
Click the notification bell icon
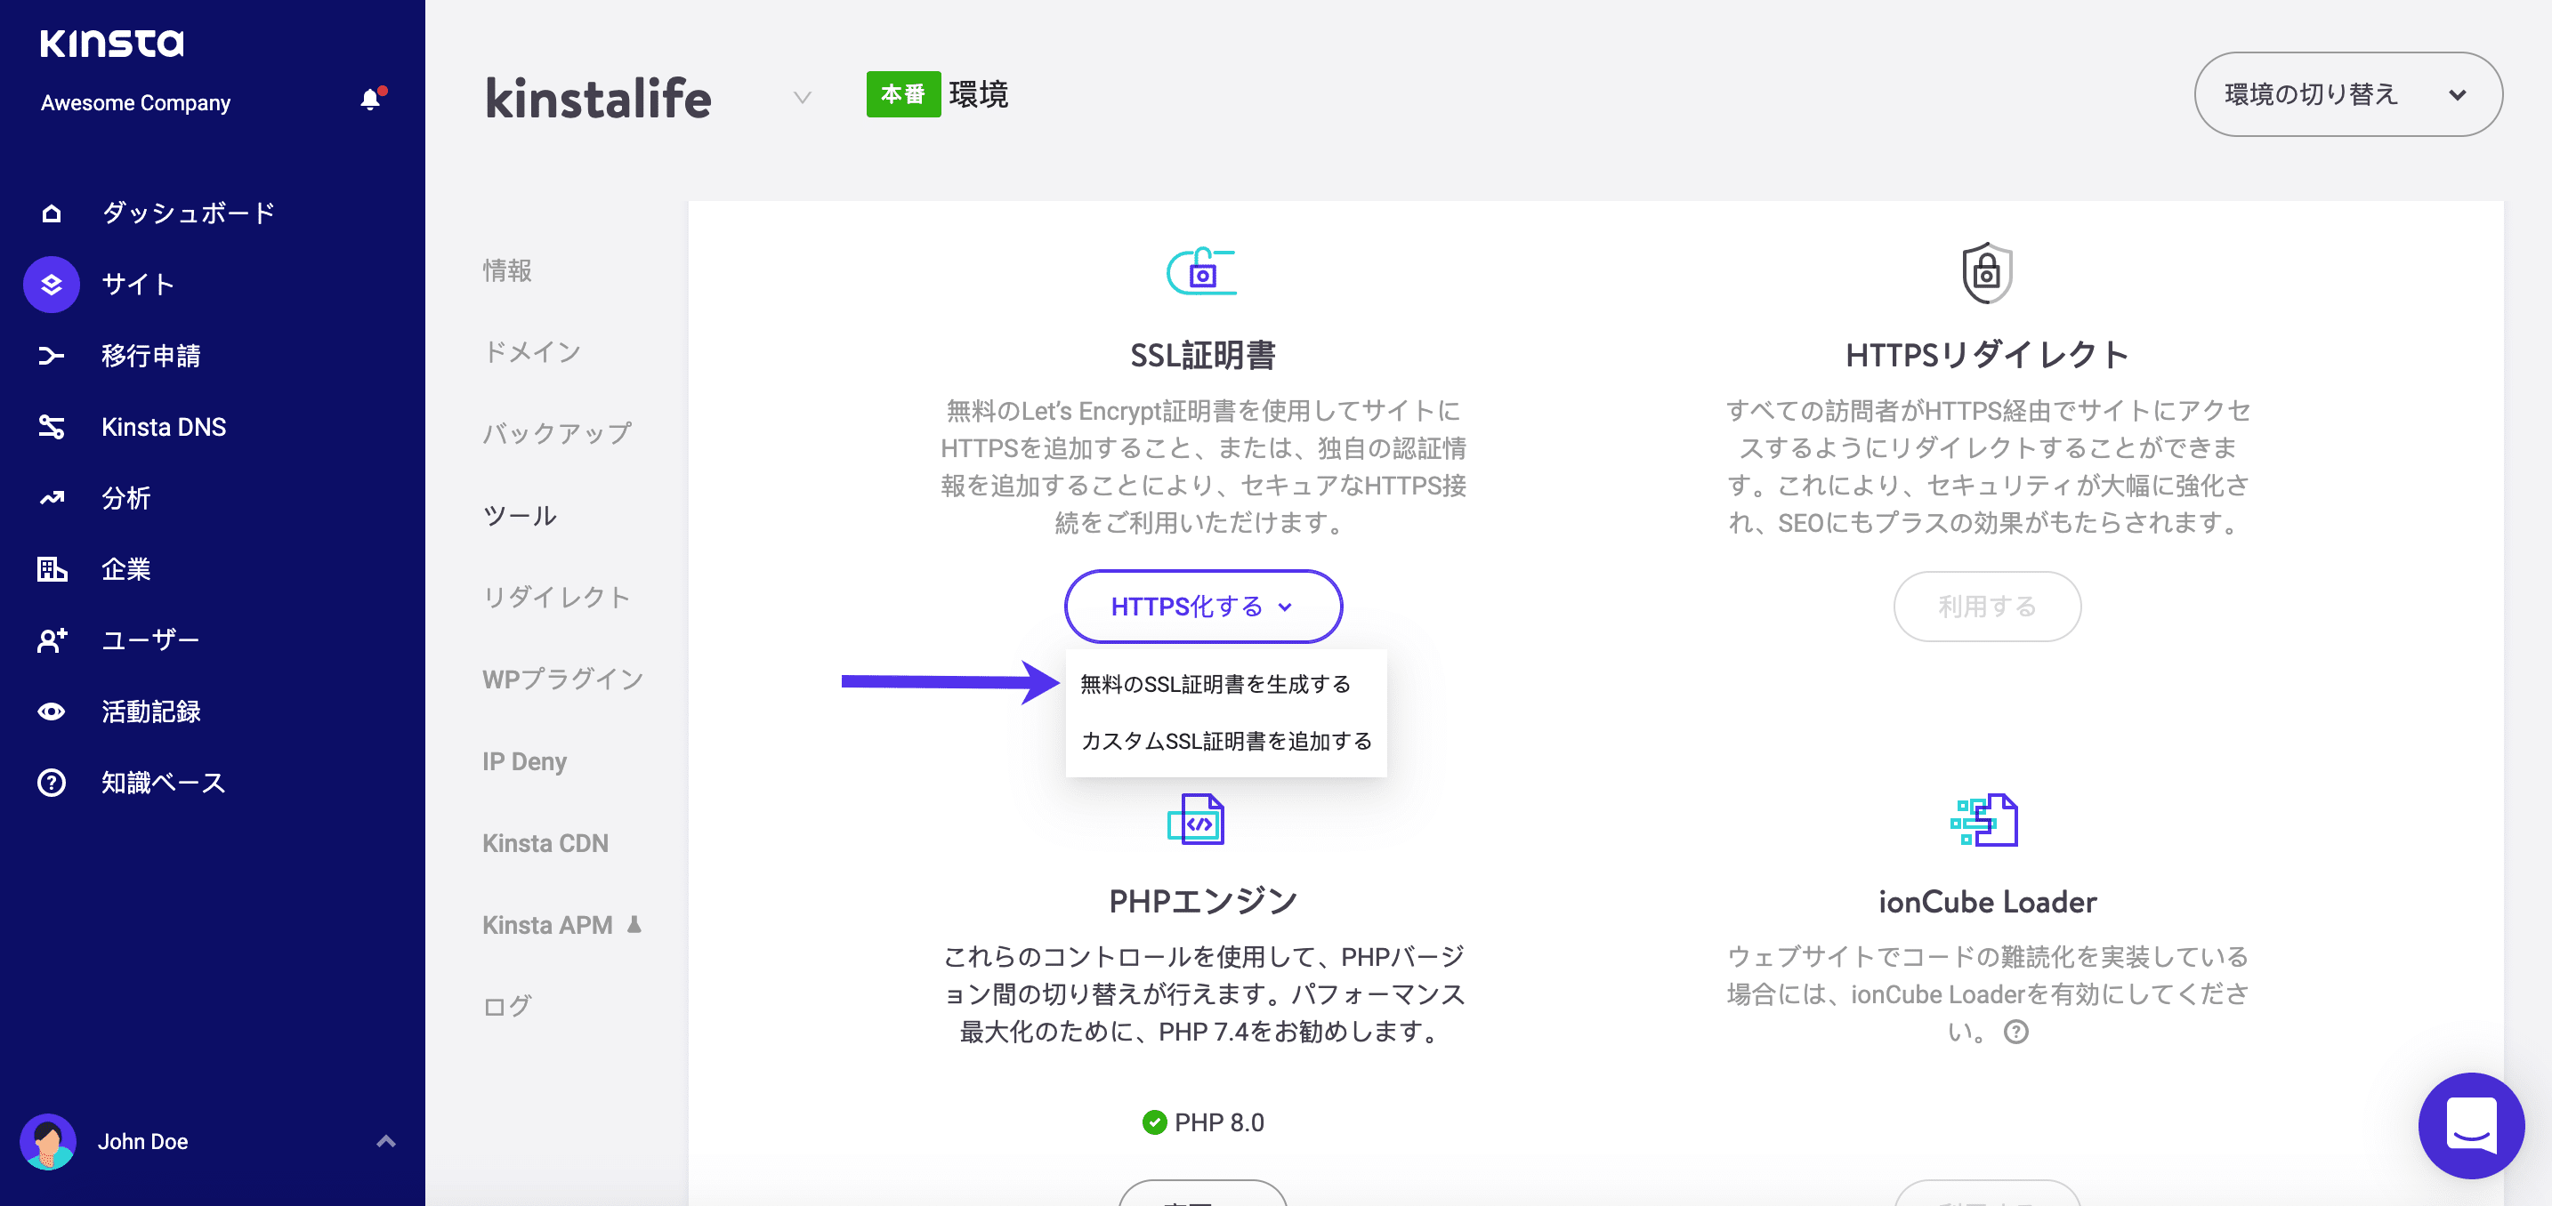tap(372, 98)
